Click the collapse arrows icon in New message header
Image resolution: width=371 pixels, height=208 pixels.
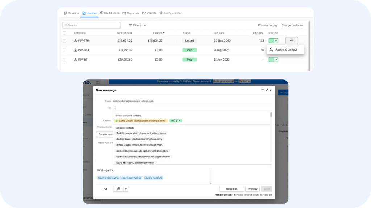267,90
